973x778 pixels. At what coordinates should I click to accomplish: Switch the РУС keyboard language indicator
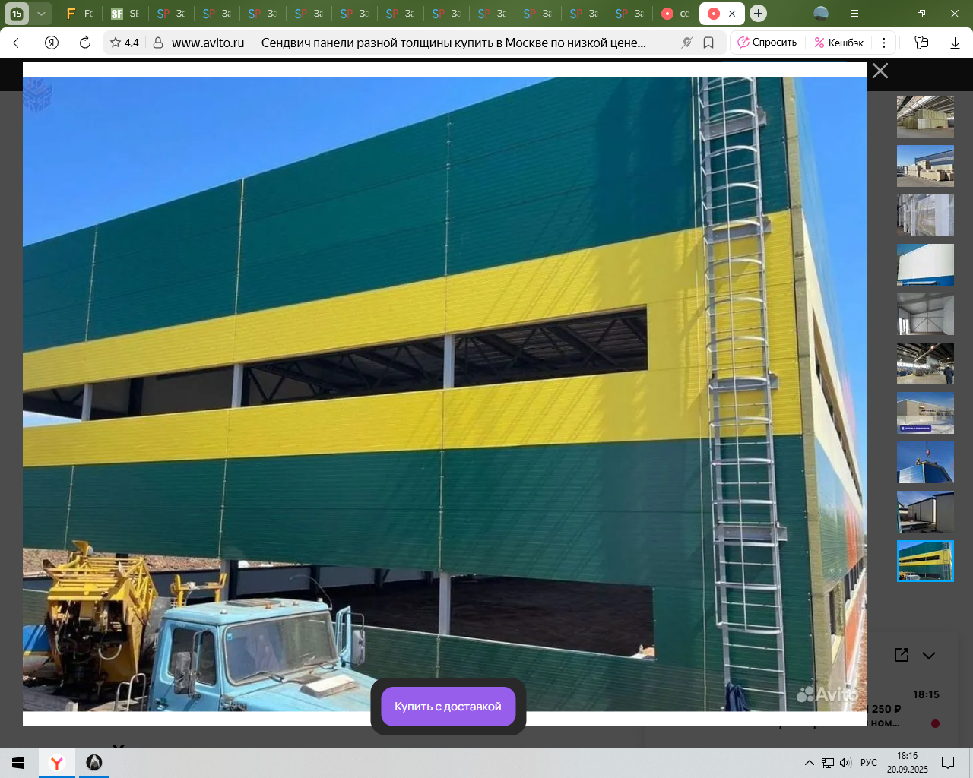point(869,763)
